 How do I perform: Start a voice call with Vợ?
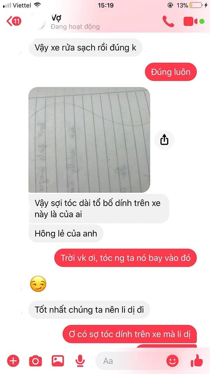[168, 21]
